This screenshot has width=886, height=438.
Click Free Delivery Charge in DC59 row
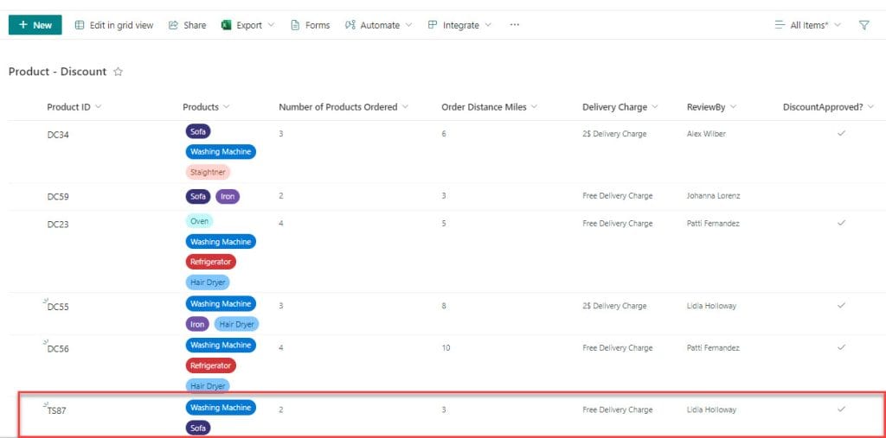click(x=618, y=196)
